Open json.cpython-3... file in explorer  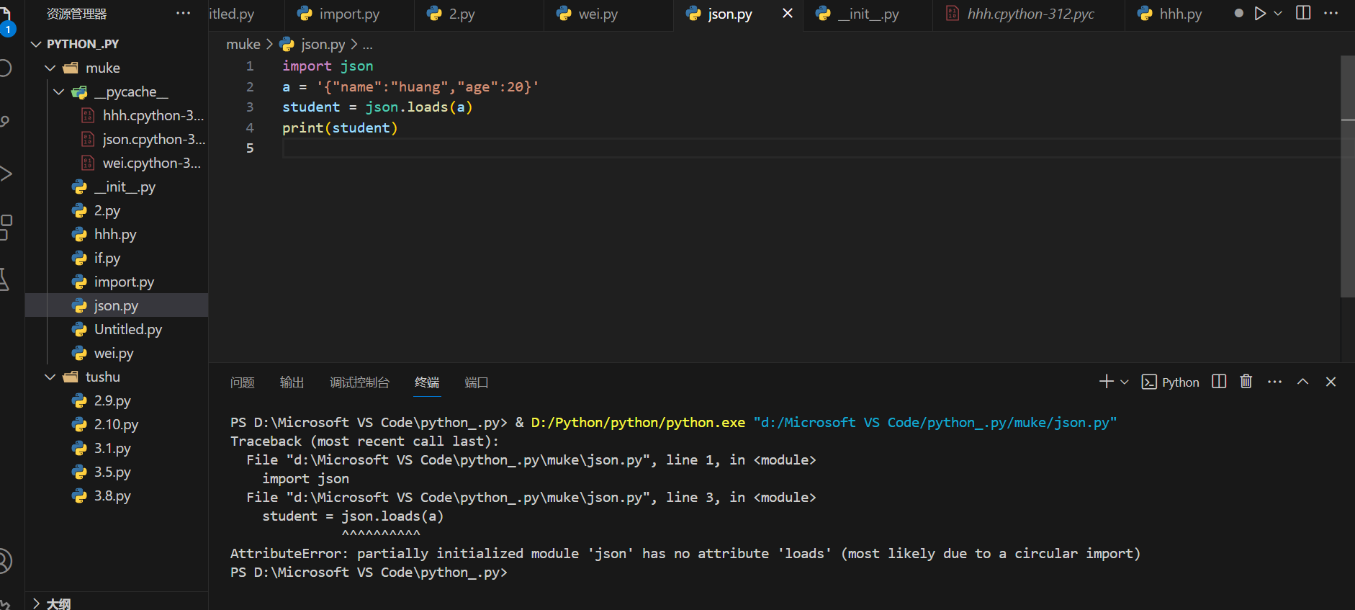coord(117,139)
